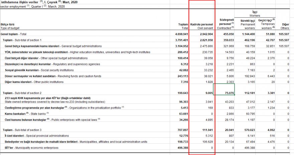Click the Genel toplam - Total row label
Viewport: 294px width, 155px height.
click(x=14, y=34)
